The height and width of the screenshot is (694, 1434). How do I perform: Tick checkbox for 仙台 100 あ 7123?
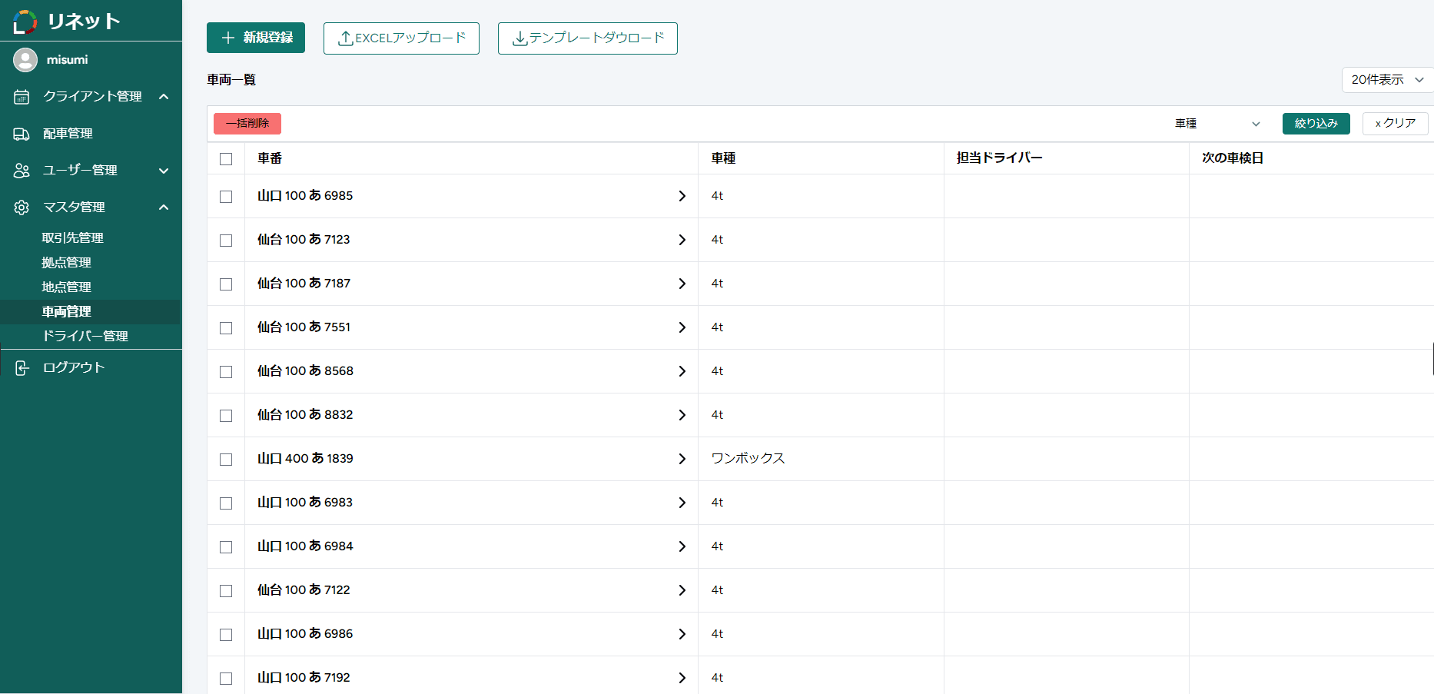[x=226, y=241]
